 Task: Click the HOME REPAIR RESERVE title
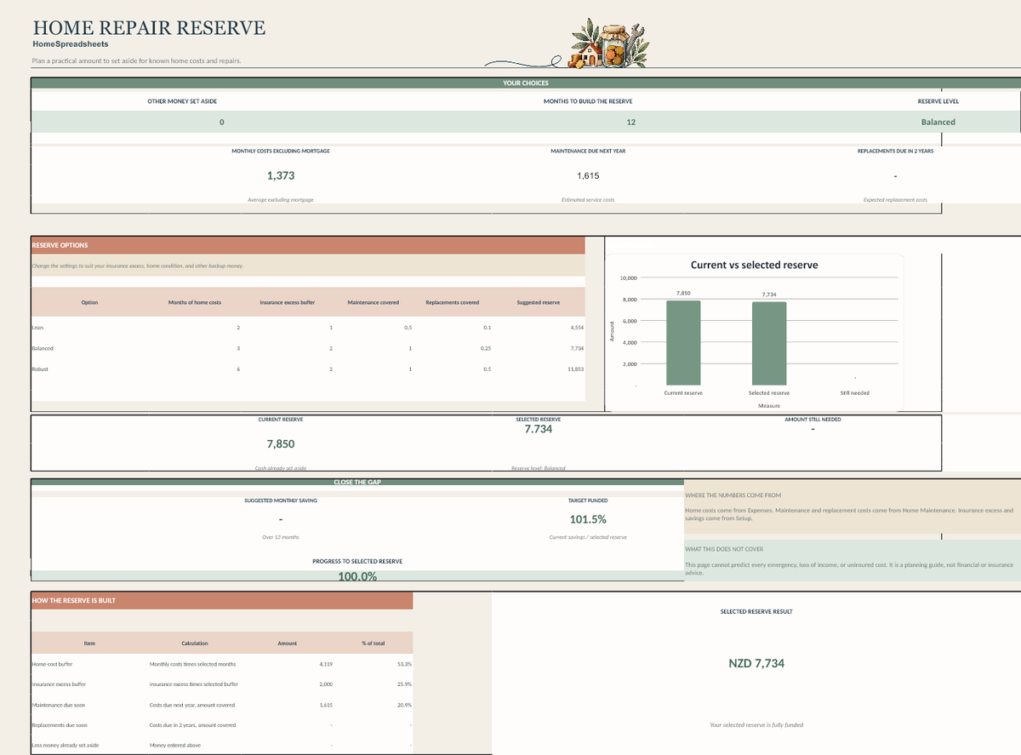(149, 27)
